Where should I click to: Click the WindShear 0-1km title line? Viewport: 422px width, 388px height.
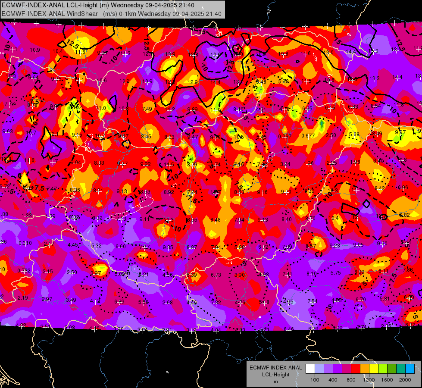(111, 14)
